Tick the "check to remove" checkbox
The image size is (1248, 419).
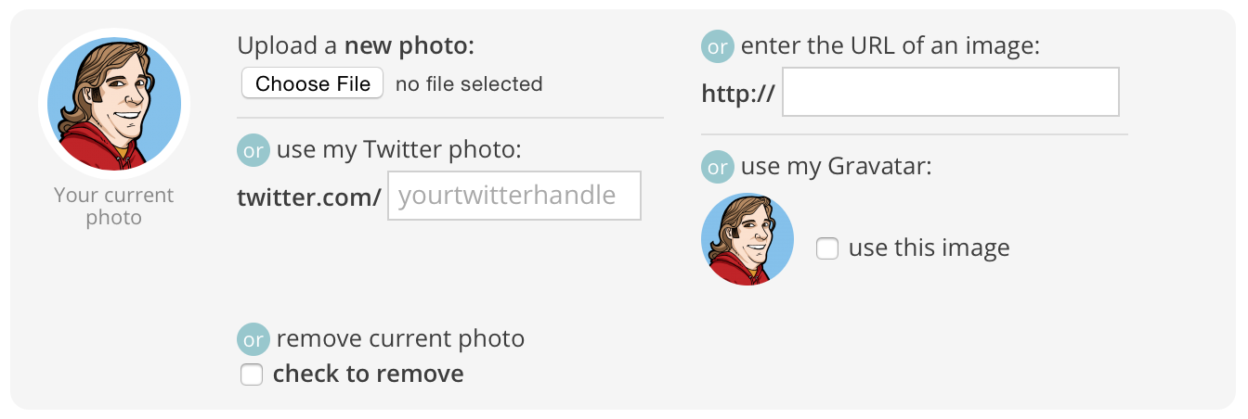pos(252,375)
